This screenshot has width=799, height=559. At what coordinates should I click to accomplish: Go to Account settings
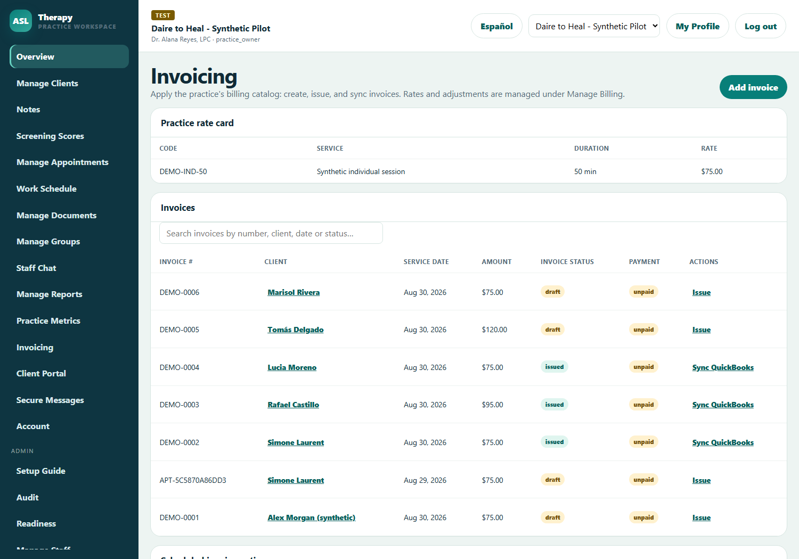69,426
